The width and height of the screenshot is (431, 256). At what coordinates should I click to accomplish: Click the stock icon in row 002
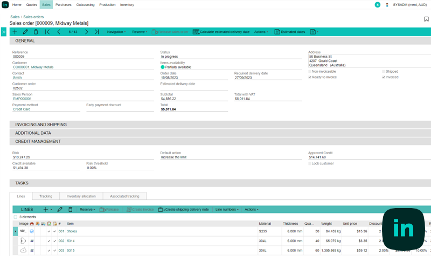click(32, 241)
